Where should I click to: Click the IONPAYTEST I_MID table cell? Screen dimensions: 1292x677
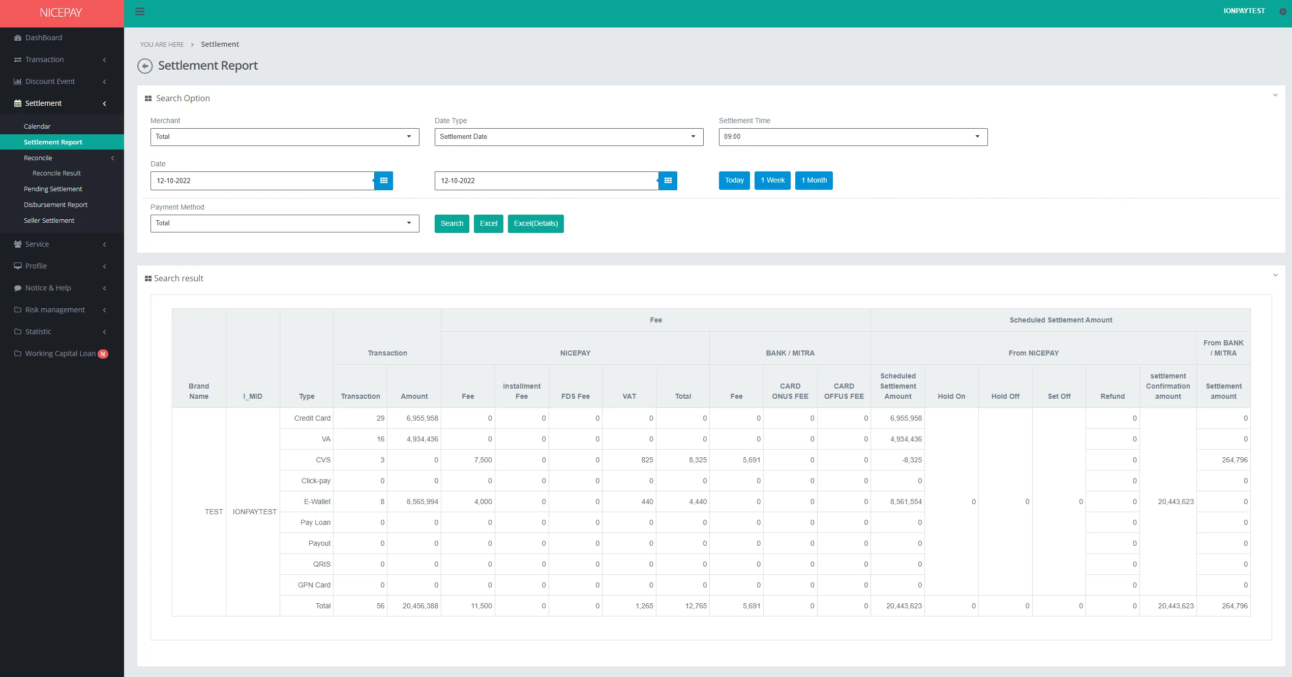click(255, 512)
